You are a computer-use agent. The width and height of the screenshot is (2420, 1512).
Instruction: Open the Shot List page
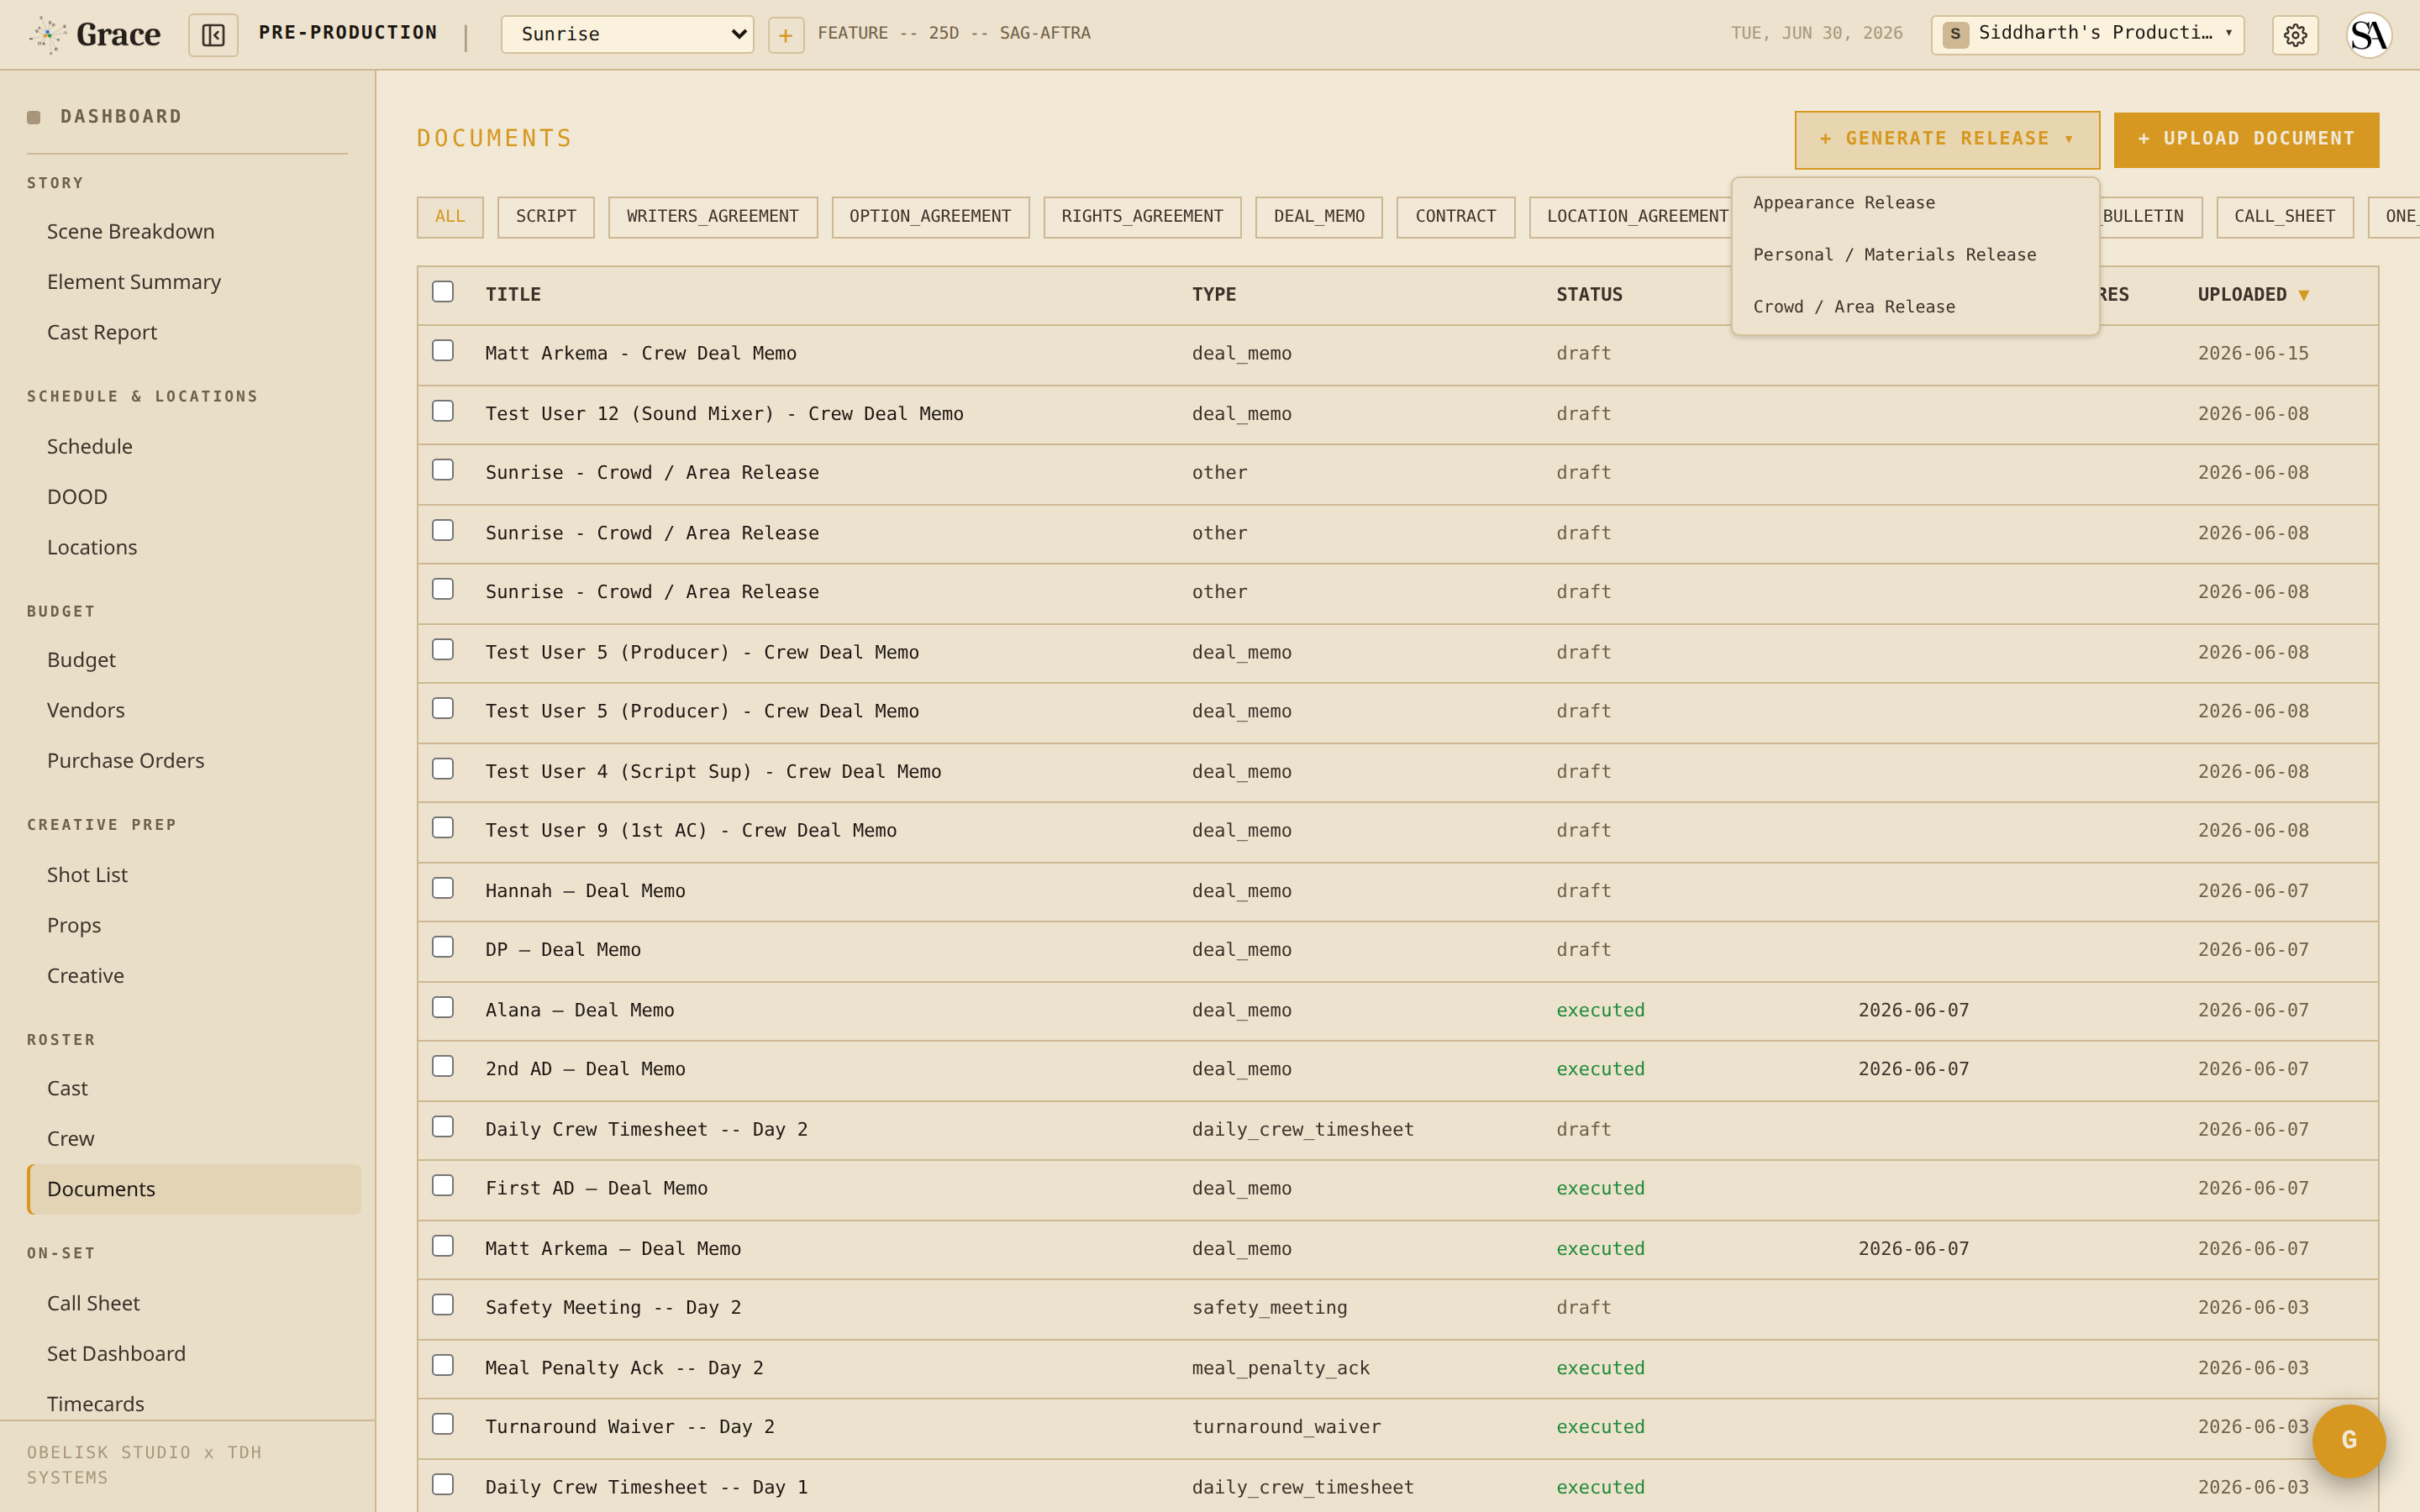[x=87, y=875]
